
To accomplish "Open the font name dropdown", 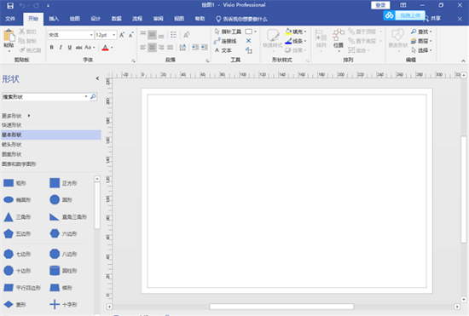I will pos(91,35).
